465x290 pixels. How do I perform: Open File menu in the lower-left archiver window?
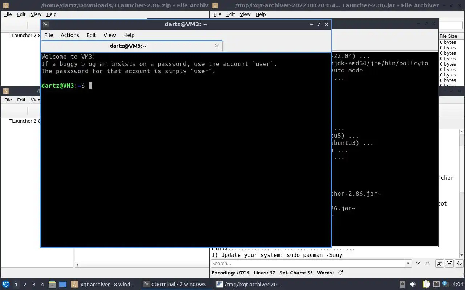pyautogui.click(x=8, y=100)
